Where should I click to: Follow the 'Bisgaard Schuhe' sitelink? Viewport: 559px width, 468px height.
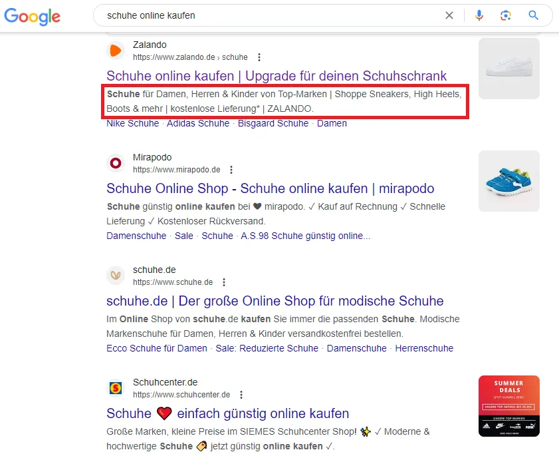[273, 124]
